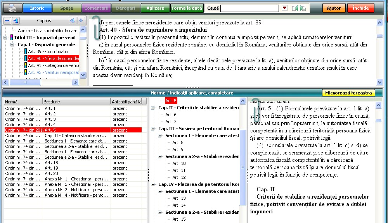Click the Ajutor help button
Viewport: 388px width, 223px height.
334,8
